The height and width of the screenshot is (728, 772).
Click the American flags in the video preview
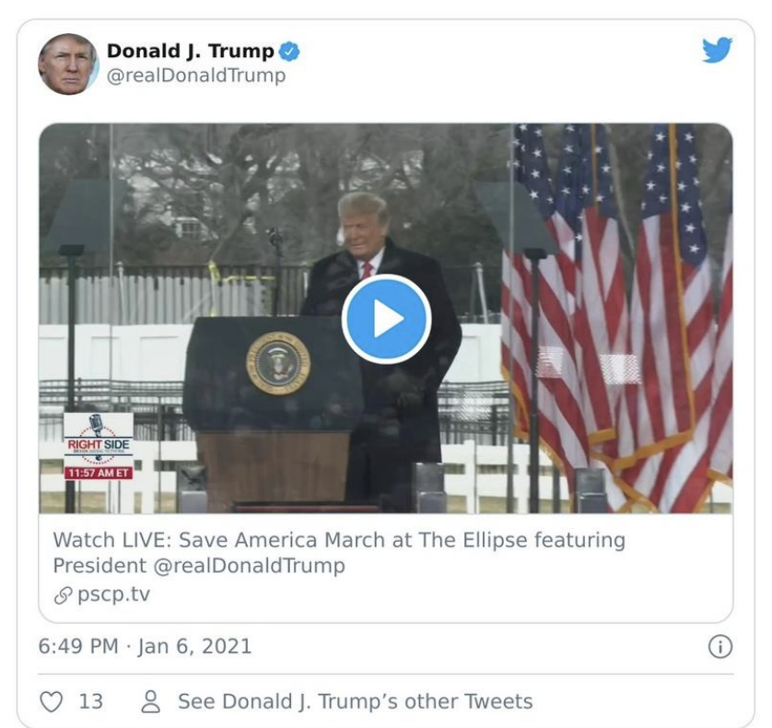click(616, 315)
